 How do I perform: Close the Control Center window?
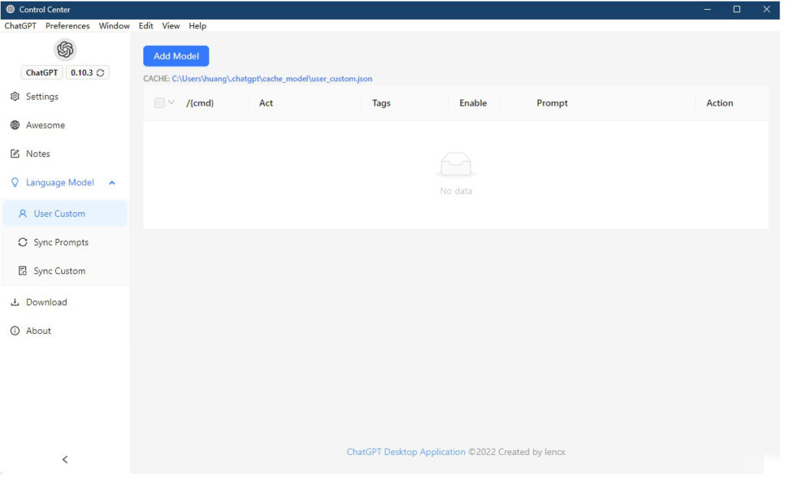(x=767, y=9)
